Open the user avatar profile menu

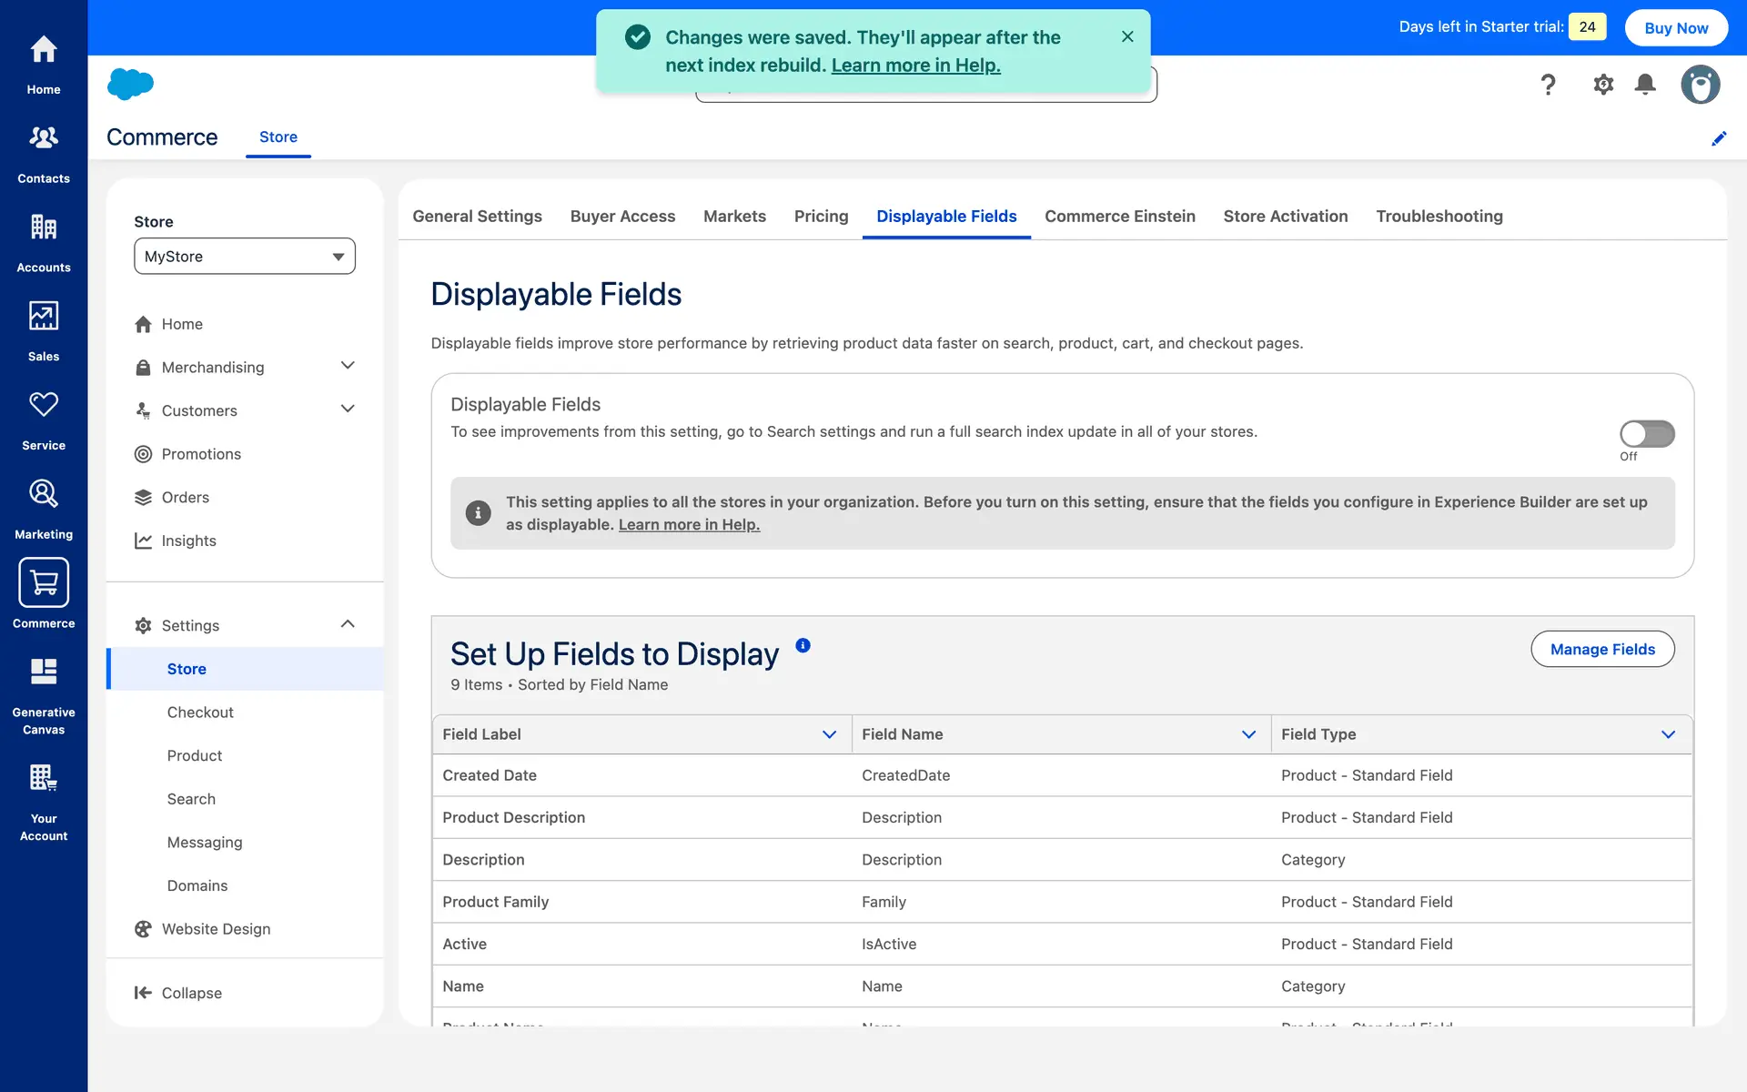(x=1700, y=85)
